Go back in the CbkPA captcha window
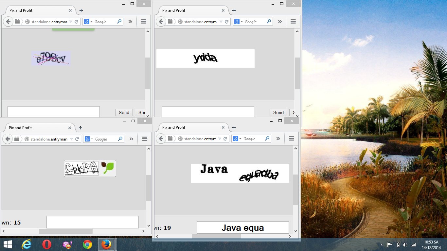 [8, 139]
